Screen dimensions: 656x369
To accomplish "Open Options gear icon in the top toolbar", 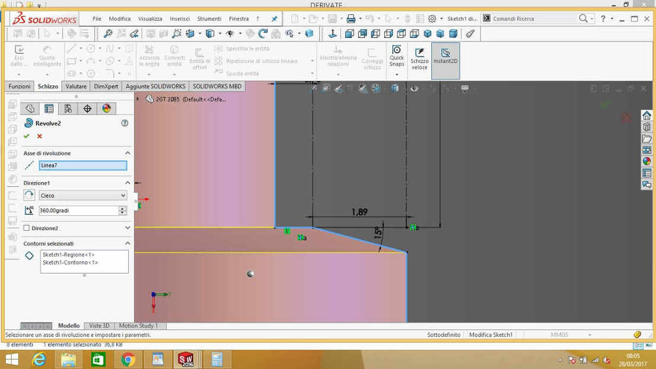I will (x=432, y=18).
